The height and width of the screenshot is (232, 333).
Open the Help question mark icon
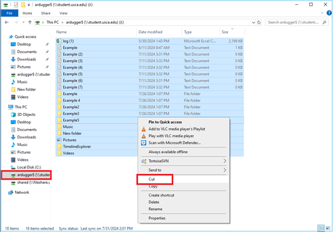point(329,13)
